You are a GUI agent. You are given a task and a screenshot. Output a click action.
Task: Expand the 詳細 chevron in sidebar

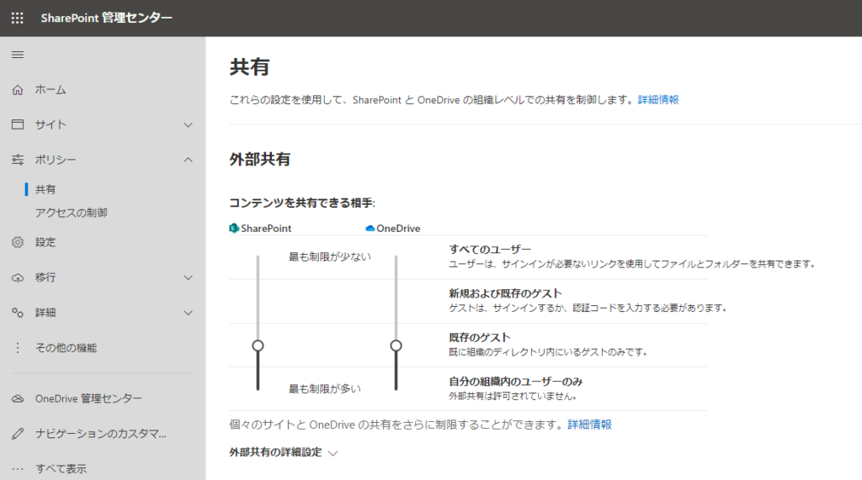pos(188,313)
